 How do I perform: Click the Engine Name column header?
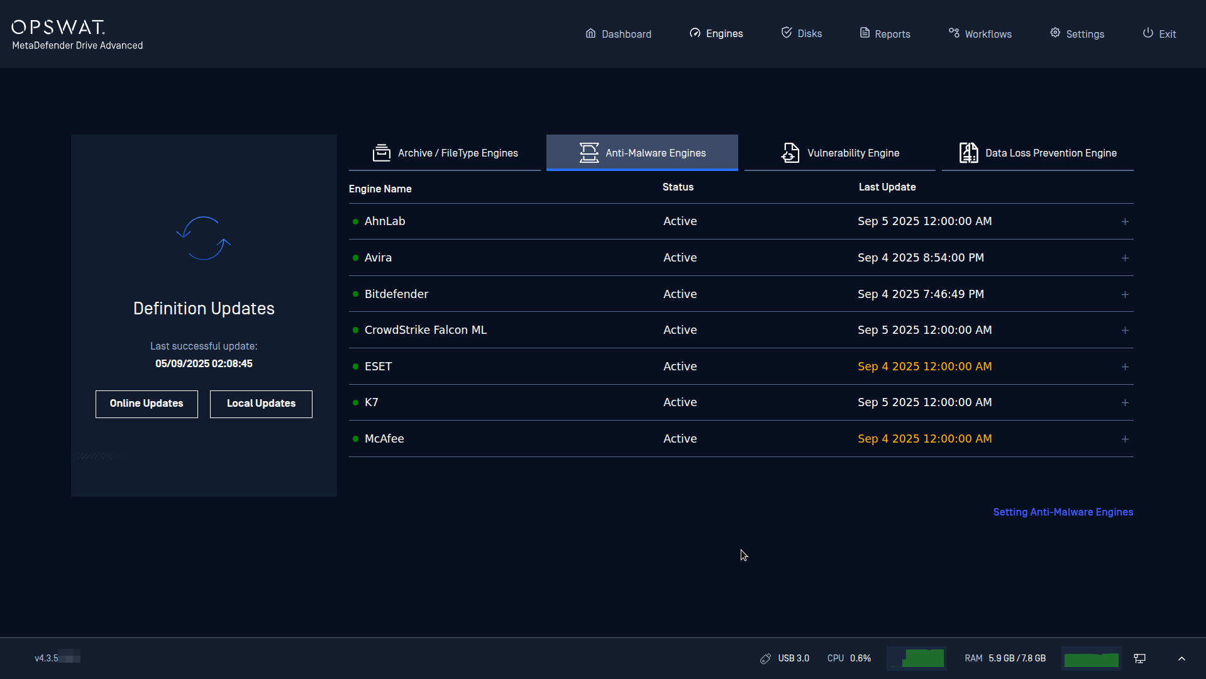click(380, 189)
